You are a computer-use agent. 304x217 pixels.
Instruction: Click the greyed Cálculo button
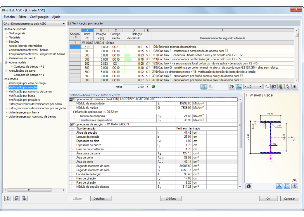pos(77,199)
